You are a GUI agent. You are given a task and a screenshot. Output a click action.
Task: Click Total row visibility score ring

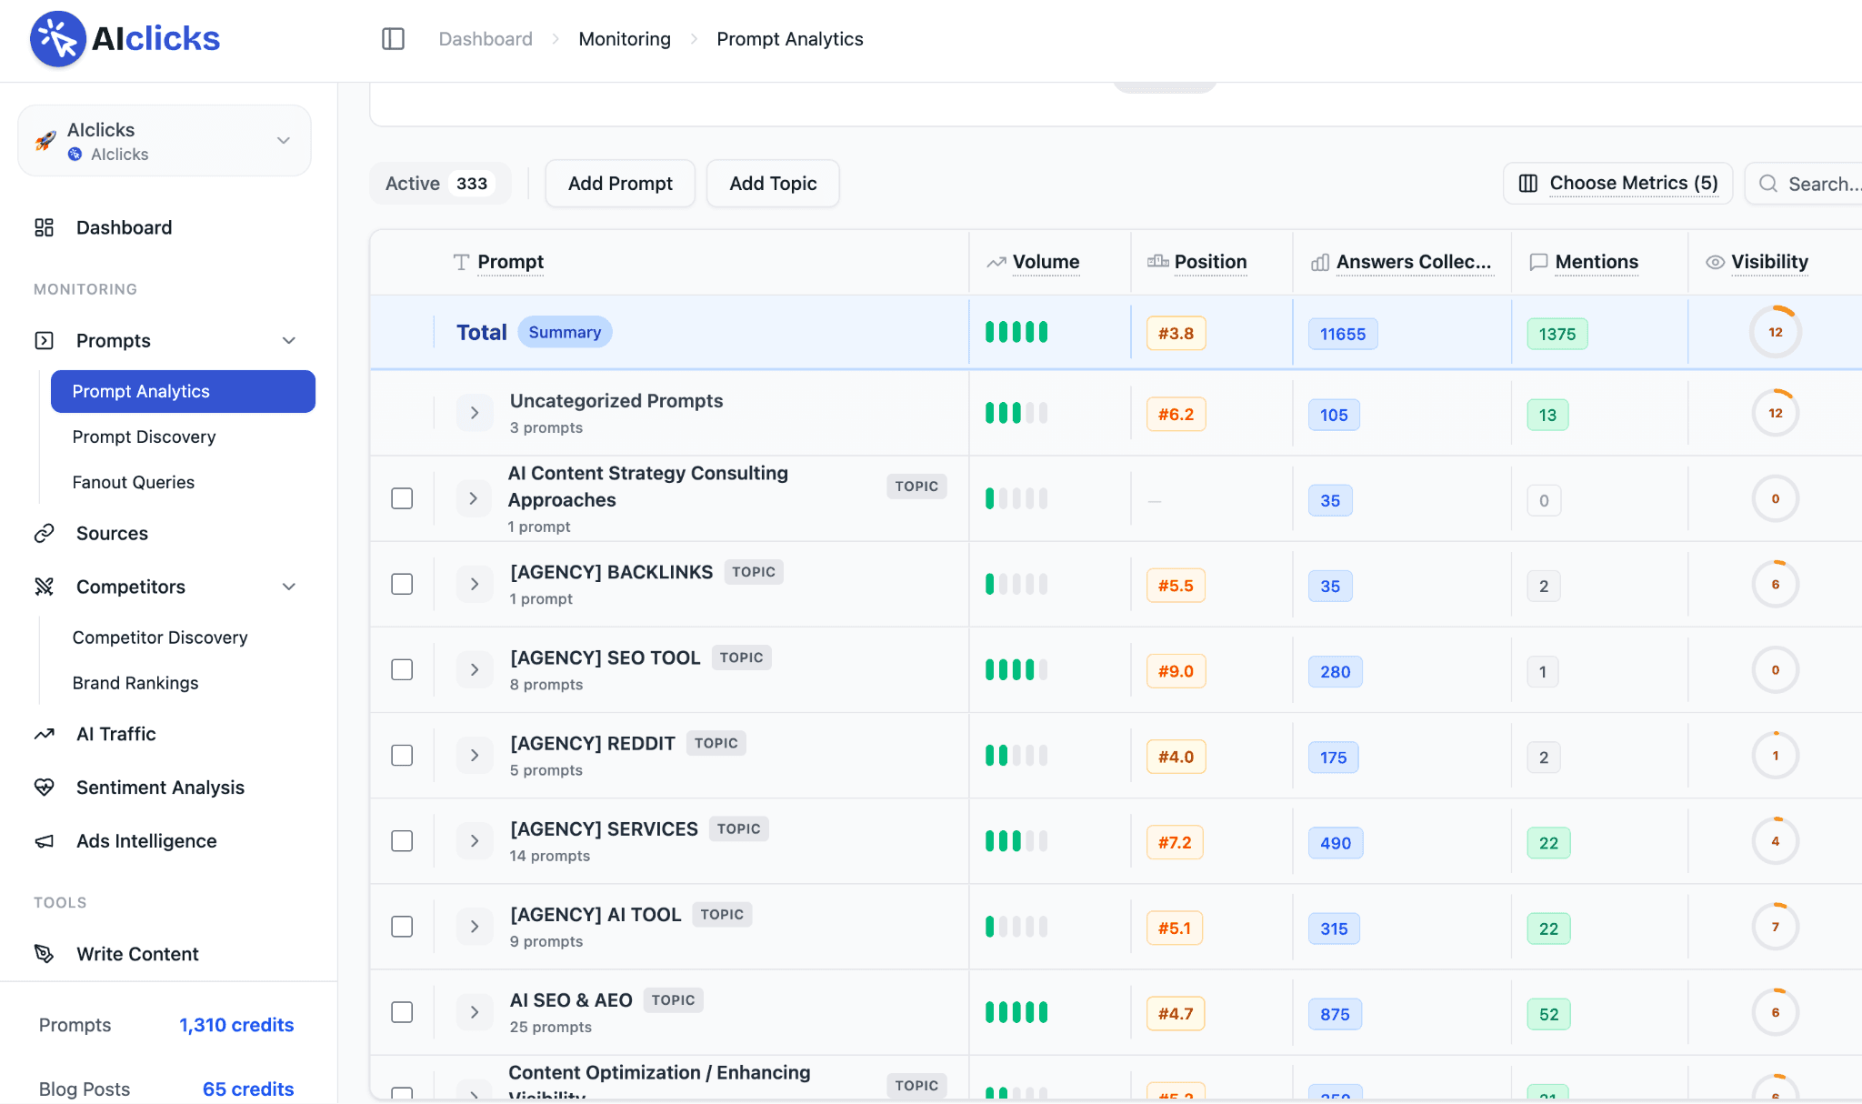[1775, 333]
